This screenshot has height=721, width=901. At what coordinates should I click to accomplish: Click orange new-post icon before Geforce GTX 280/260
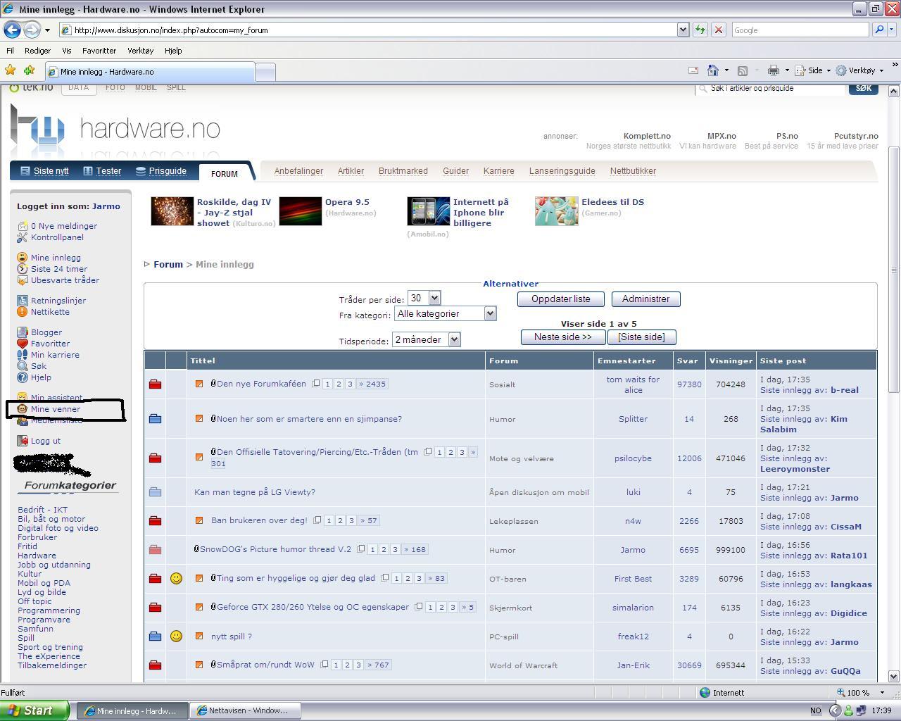click(x=199, y=607)
